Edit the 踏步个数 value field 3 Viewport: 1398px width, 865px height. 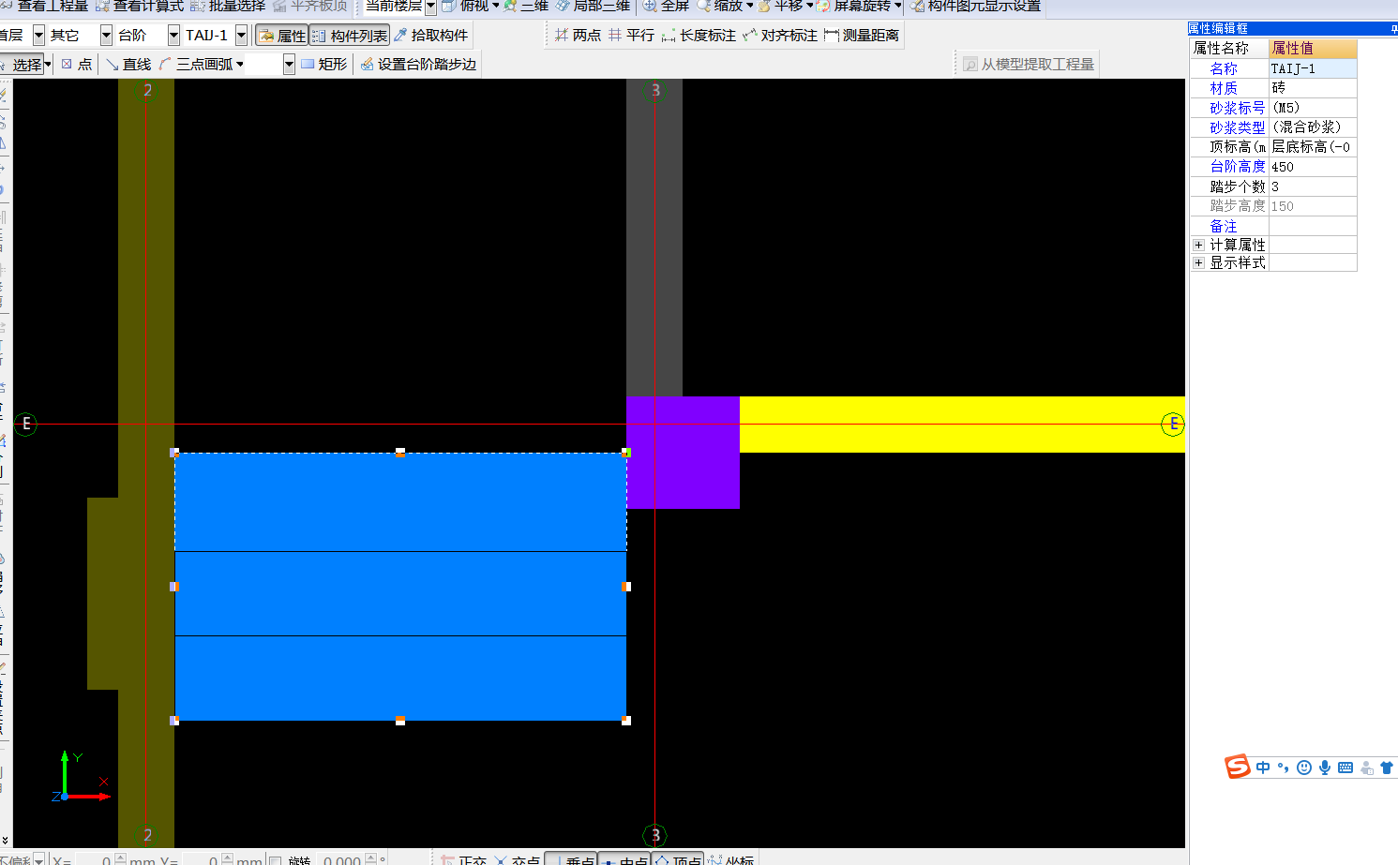pyautogui.click(x=1313, y=186)
